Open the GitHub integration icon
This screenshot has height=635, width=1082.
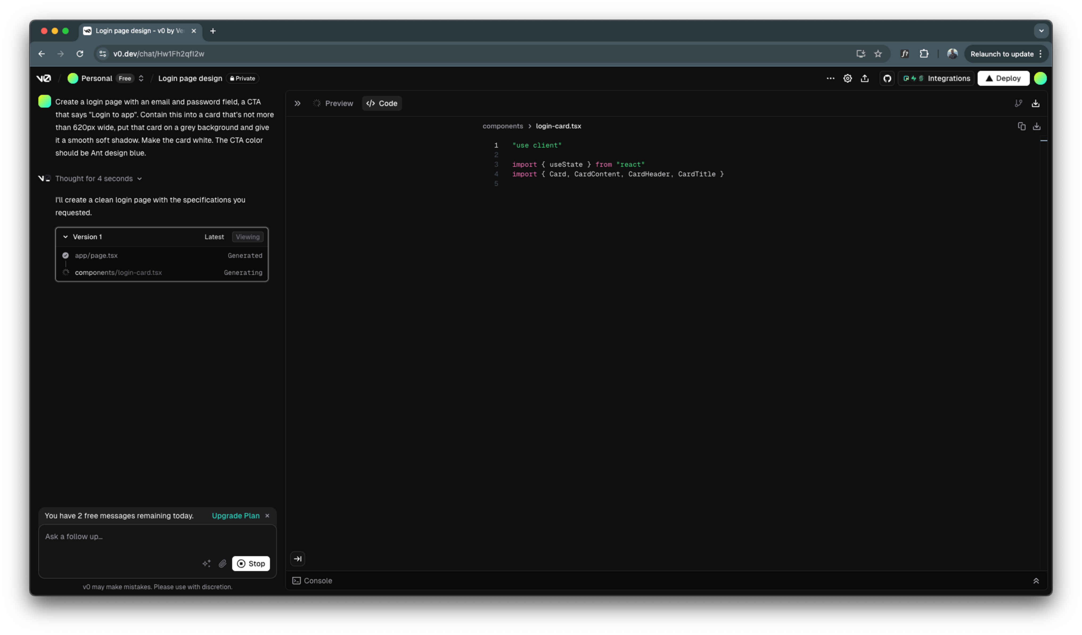click(x=887, y=78)
